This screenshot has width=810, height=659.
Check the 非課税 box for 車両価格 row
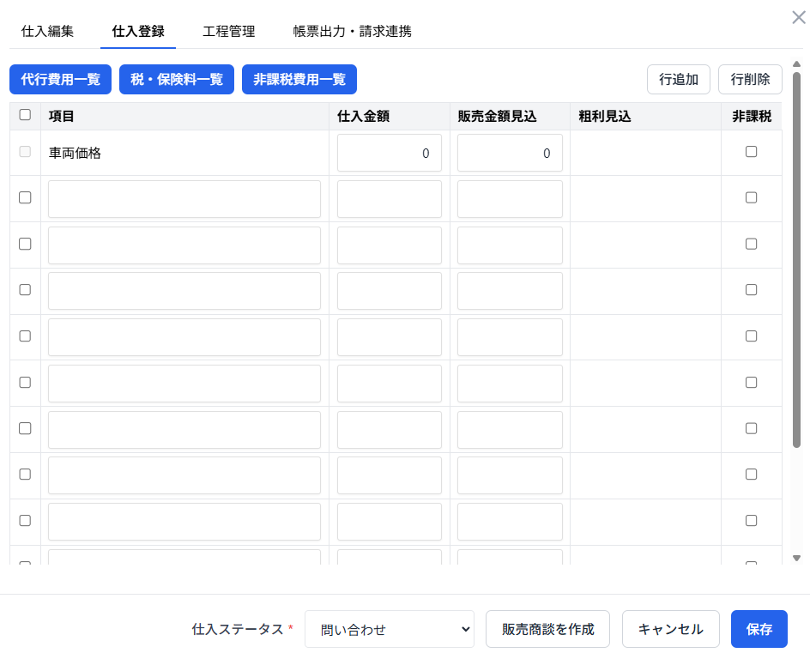(x=751, y=152)
